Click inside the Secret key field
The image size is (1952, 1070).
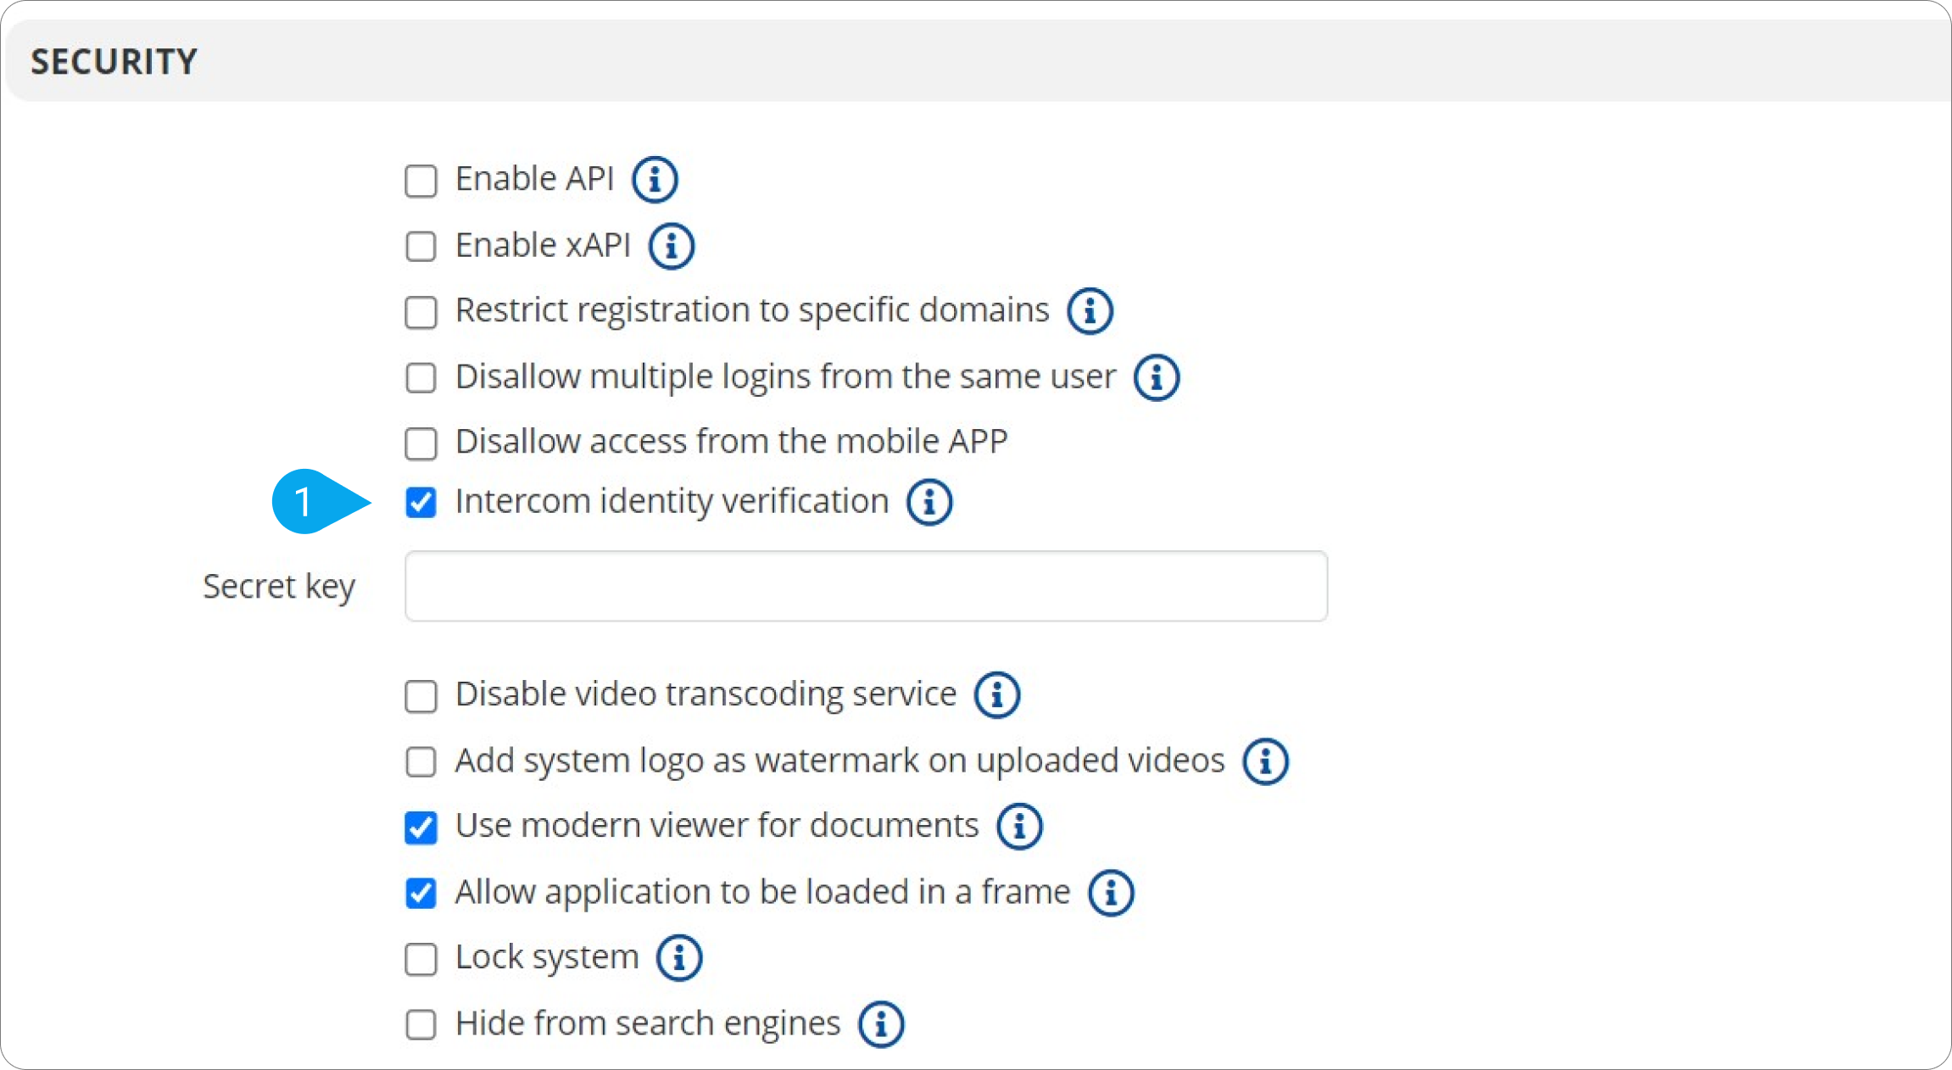(865, 585)
